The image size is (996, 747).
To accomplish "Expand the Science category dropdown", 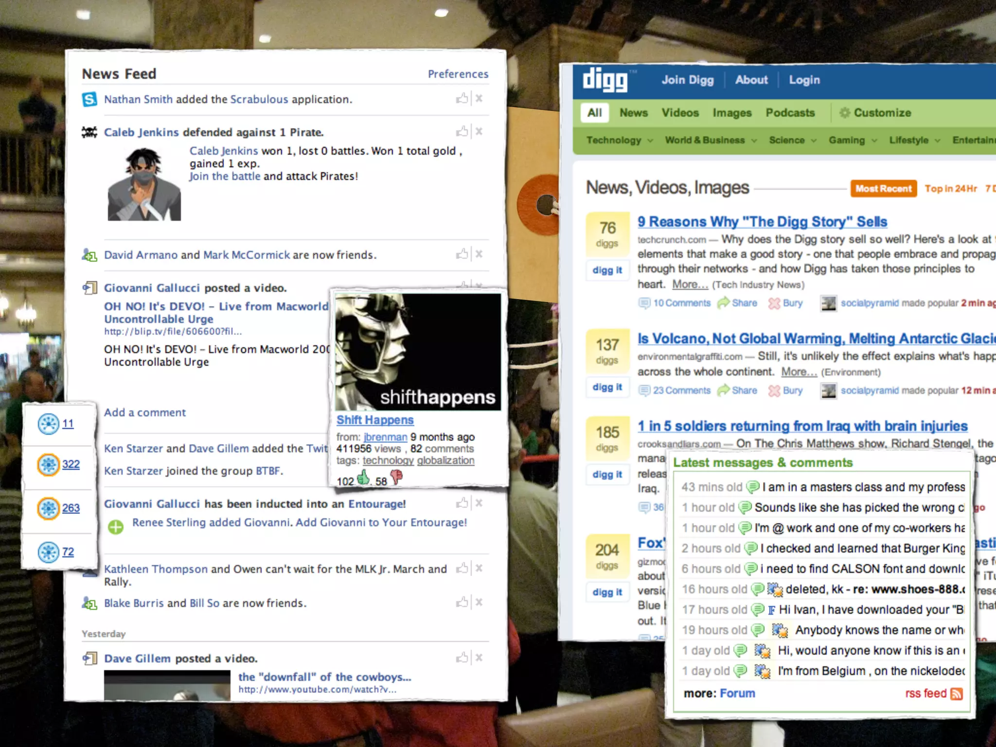I will coord(814,141).
